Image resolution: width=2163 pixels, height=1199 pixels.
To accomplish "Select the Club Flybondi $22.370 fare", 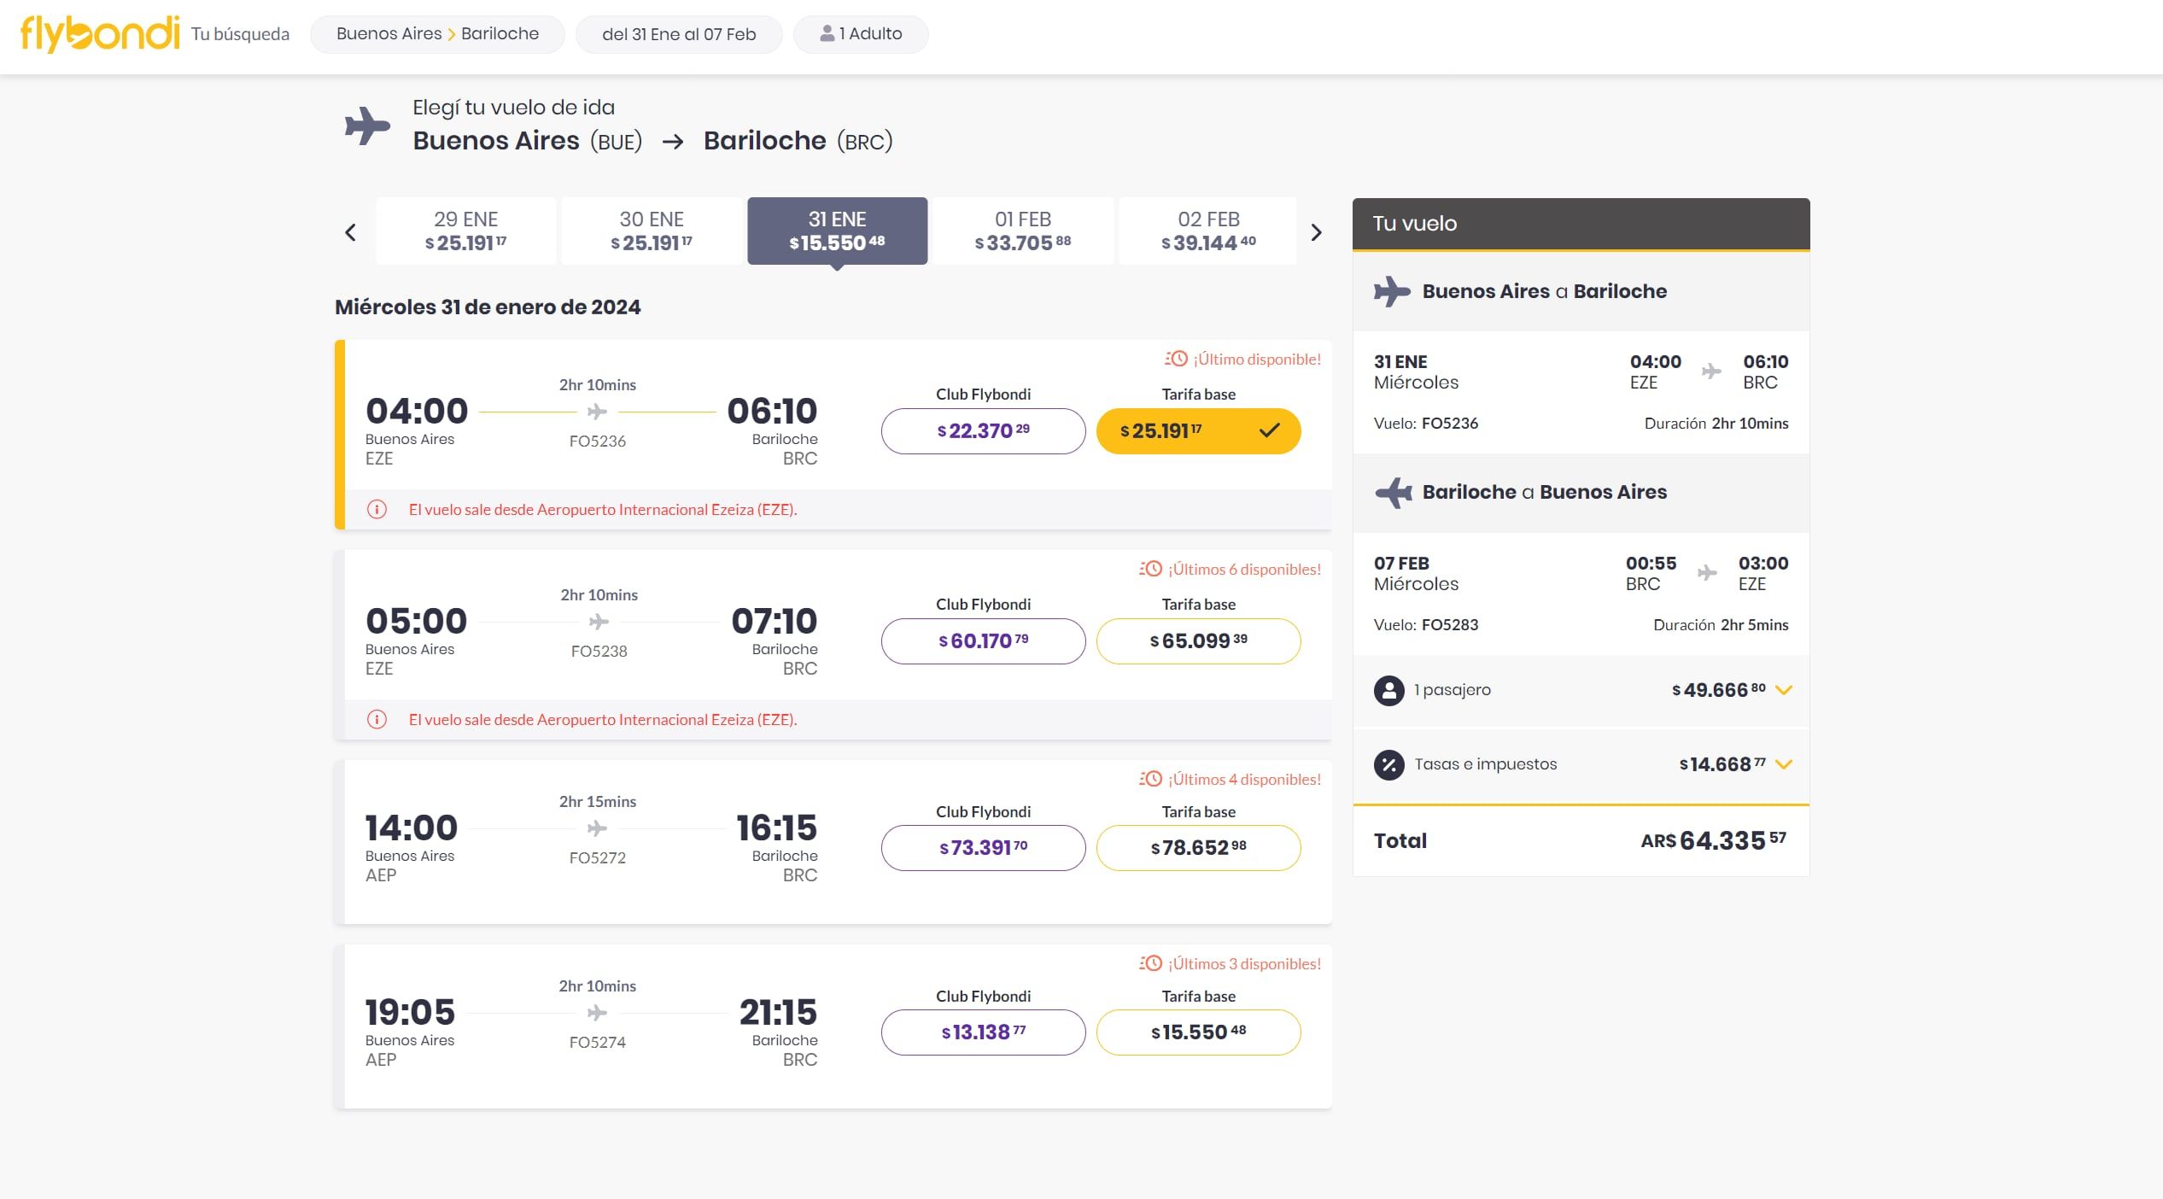I will click(x=983, y=431).
